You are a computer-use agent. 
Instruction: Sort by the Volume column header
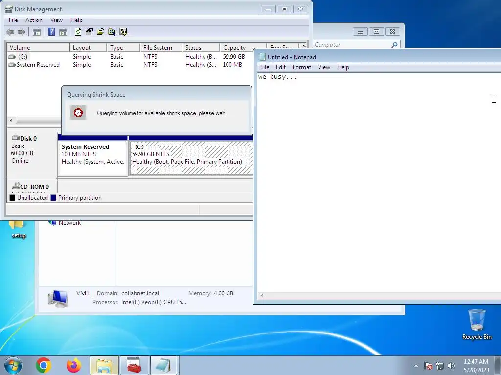38,47
